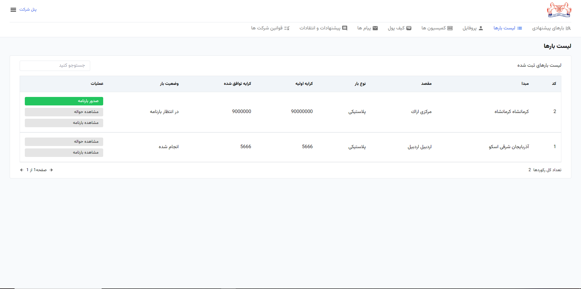Focus the جستجو کنید search field
The width and height of the screenshot is (581, 289).
(55, 66)
